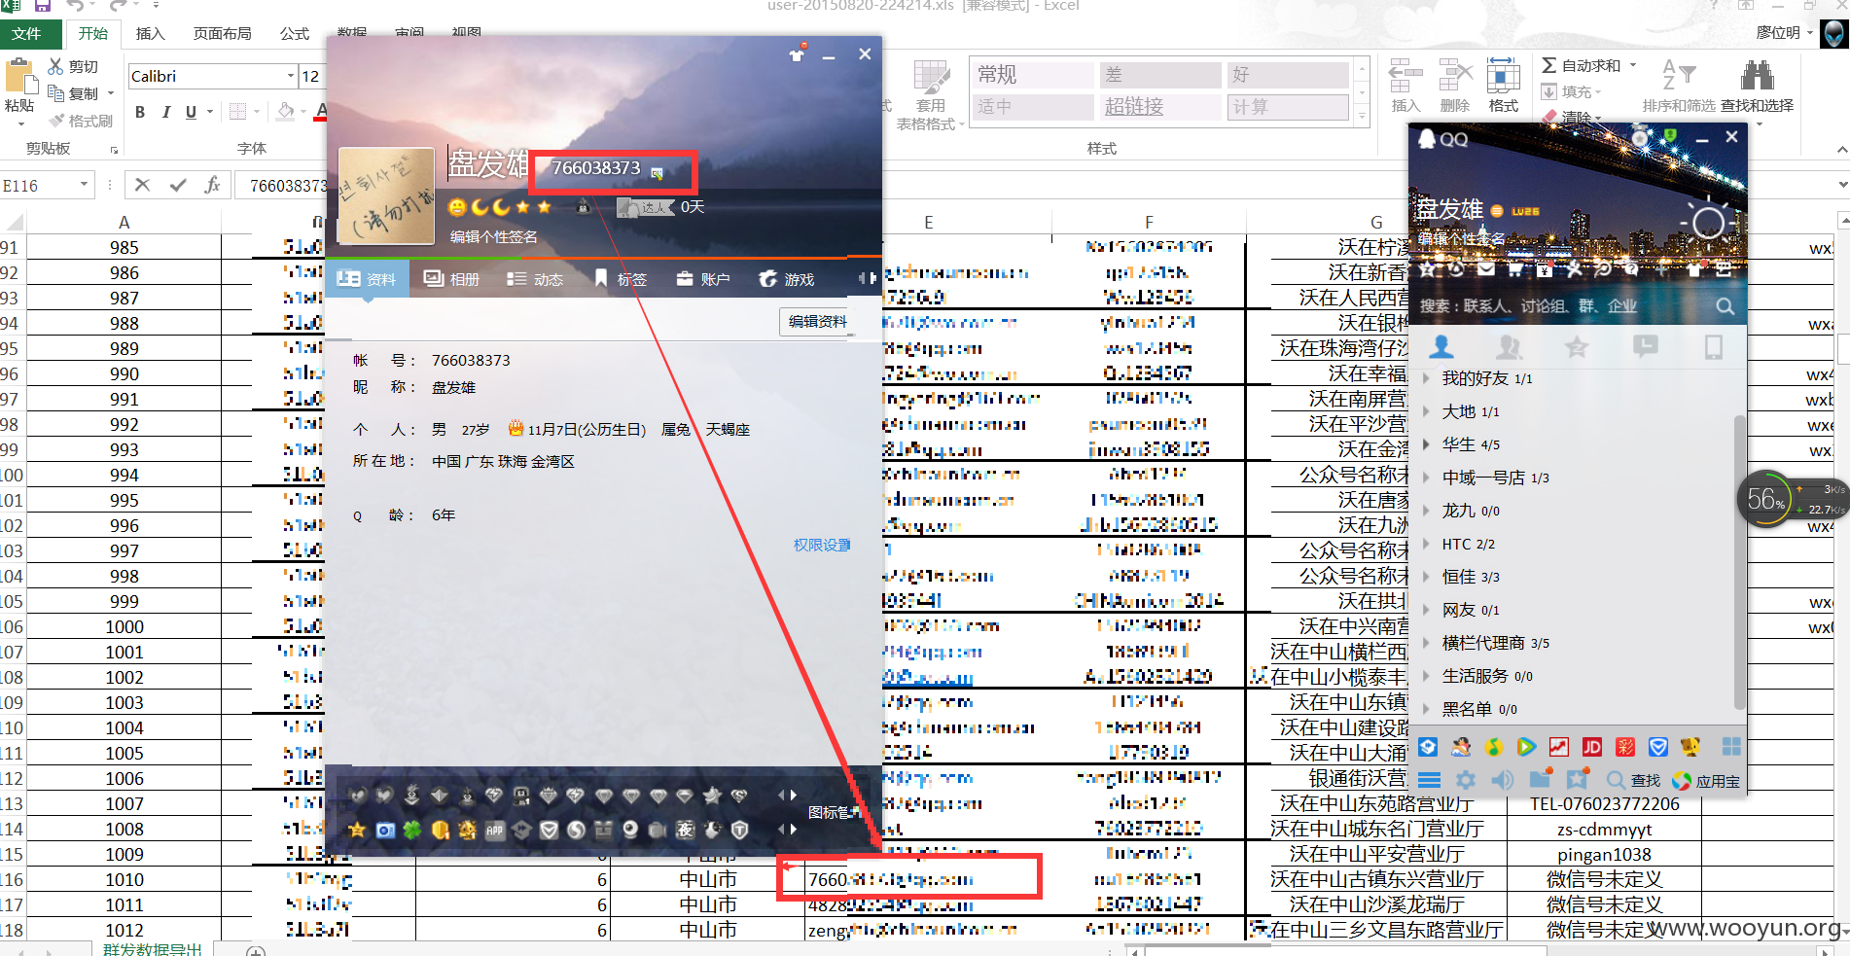Open QQ main menu hamburger icon
Viewport: 1850px width, 956px height.
[x=1429, y=780]
